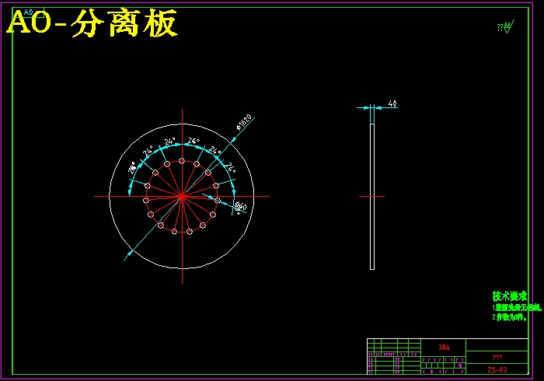
Task: Select the ø60 hole dimension label
Action: pos(240,207)
